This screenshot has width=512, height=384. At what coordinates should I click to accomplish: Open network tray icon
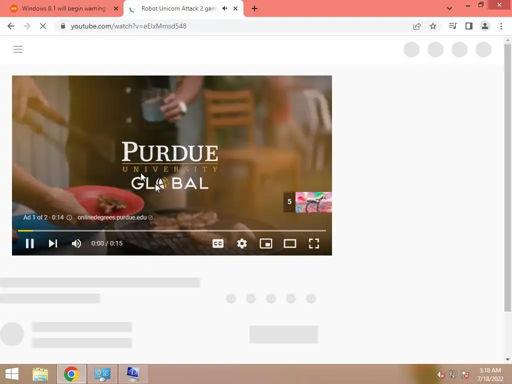[x=453, y=374]
